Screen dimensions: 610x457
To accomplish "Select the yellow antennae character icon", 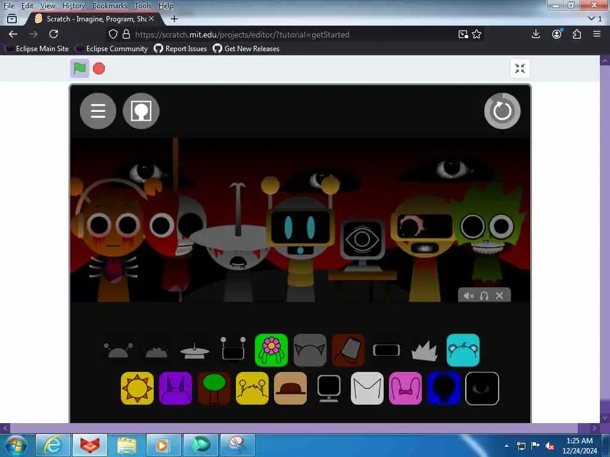I will click(252, 388).
